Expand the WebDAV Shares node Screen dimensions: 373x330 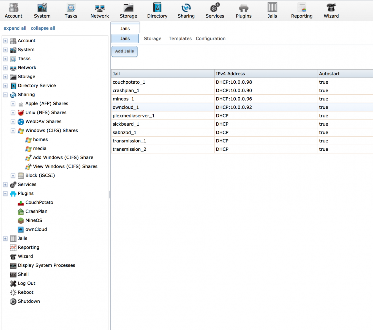click(13, 122)
